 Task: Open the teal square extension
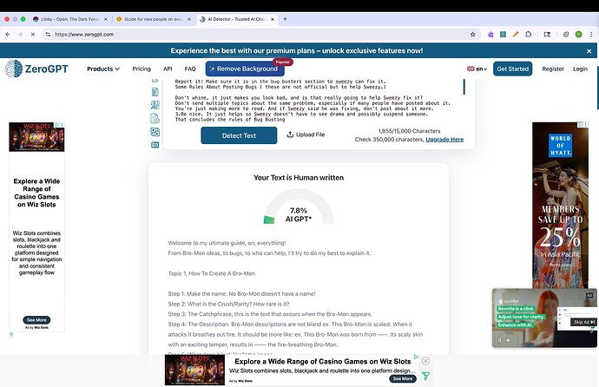[504, 35]
